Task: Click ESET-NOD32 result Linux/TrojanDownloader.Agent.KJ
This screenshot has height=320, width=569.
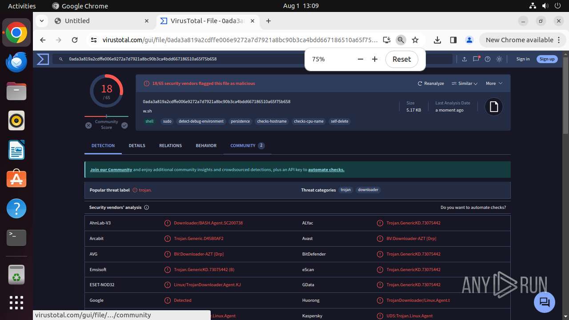Action: 207,285
